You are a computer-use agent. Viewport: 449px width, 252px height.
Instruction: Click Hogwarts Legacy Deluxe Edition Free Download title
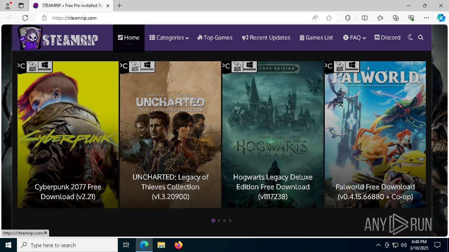273,187
